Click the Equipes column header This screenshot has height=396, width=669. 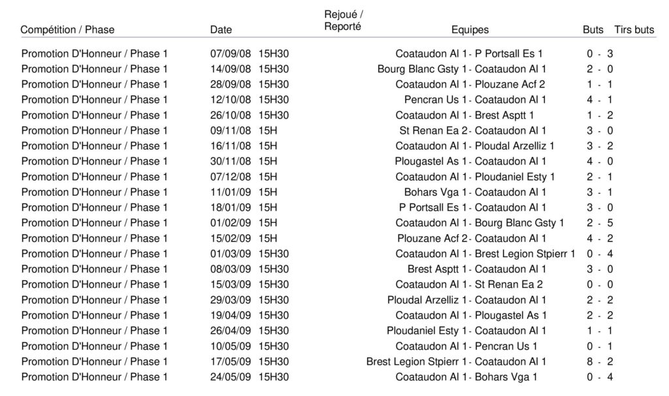(470, 30)
